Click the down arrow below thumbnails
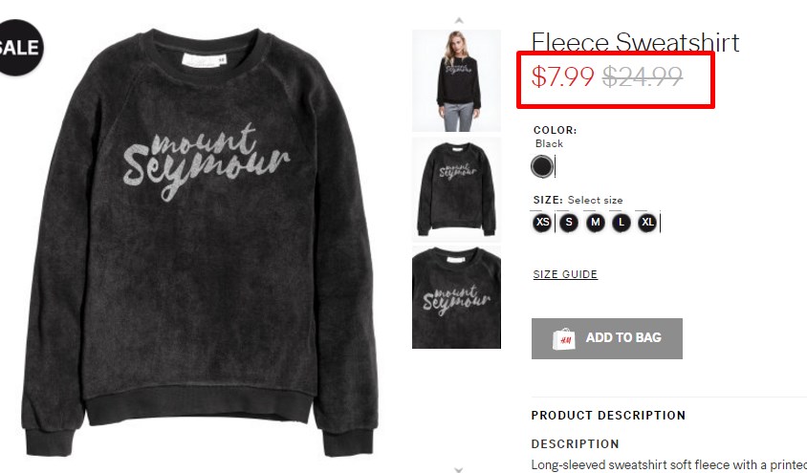 tap(459, 469)
